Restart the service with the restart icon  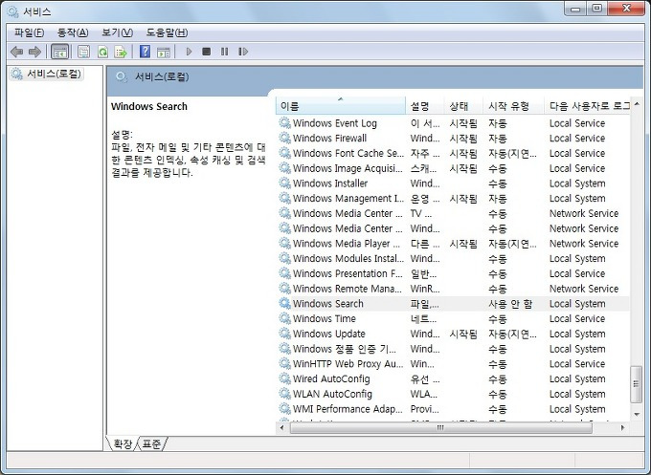243,52
